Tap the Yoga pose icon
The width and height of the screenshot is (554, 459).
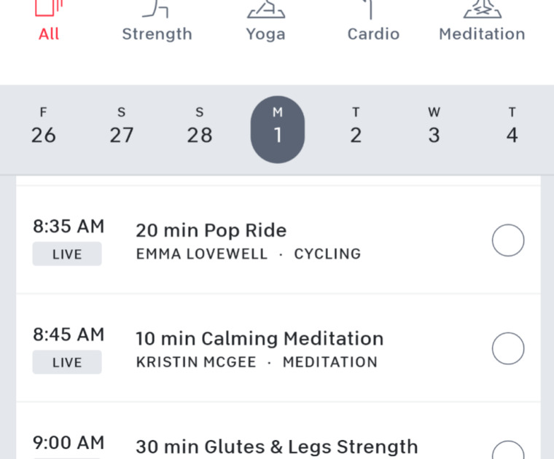coord(265,9)
